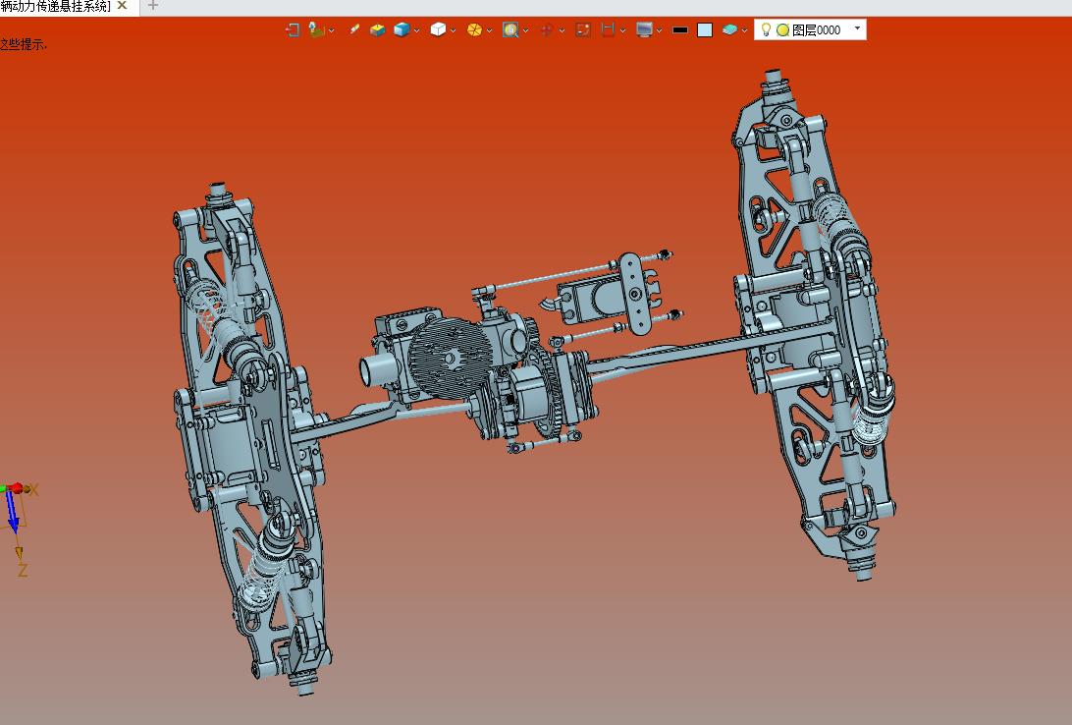Screen dimensions: 1072x725
Task: Click the red section bracket icon
Action: point(608,29)
